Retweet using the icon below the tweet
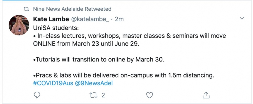 tap(93, 95)
